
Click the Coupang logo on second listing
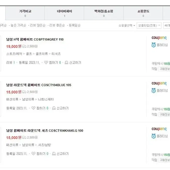pos(159,83)
